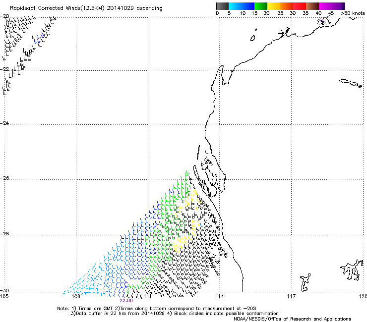Viewport: 367px width, 322px height.
Task: Click the elongated island east of 117 longitude
Action: [351, 83]
